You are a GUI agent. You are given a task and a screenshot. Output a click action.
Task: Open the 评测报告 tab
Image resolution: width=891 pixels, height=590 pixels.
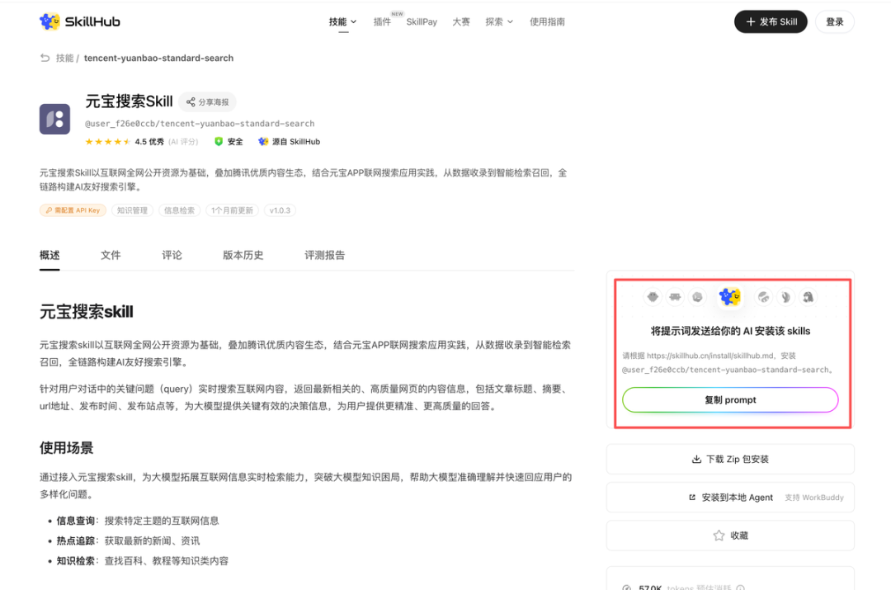click(324, 255)
